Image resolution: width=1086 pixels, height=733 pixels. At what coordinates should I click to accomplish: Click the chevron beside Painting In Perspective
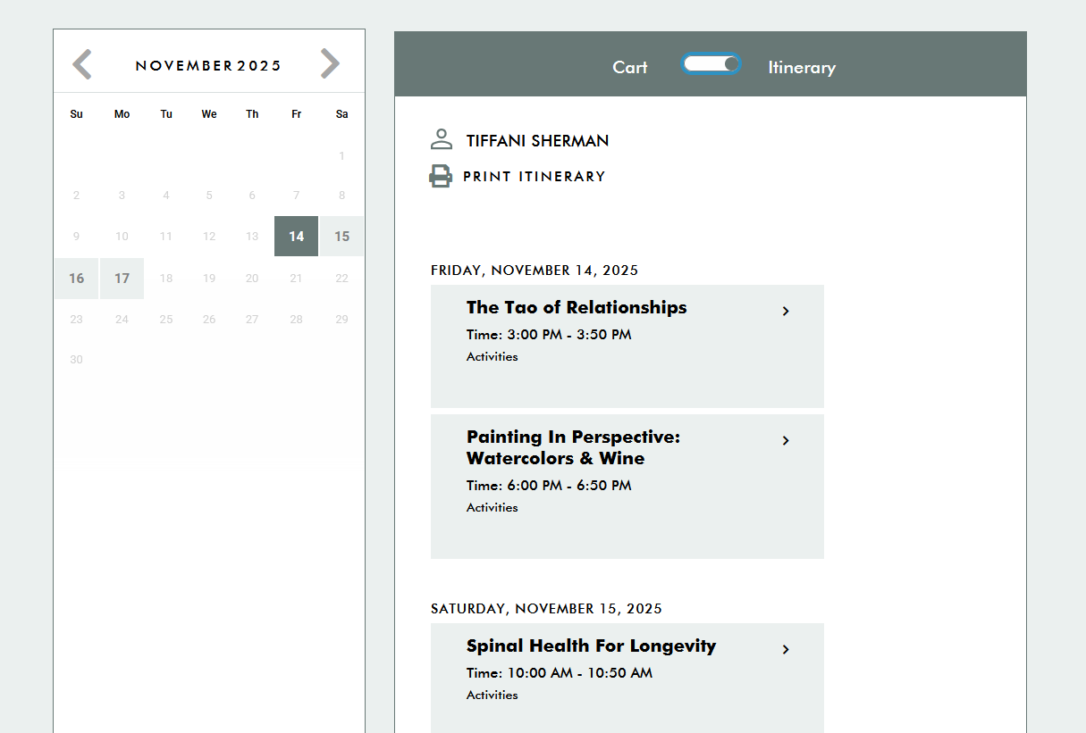click(786, 440)
